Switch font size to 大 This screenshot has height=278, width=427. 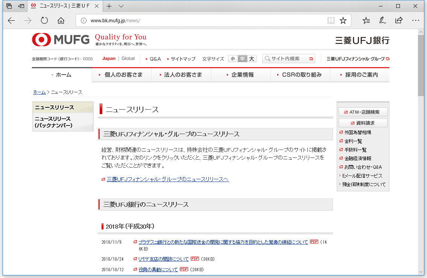[x=251, y=59]
